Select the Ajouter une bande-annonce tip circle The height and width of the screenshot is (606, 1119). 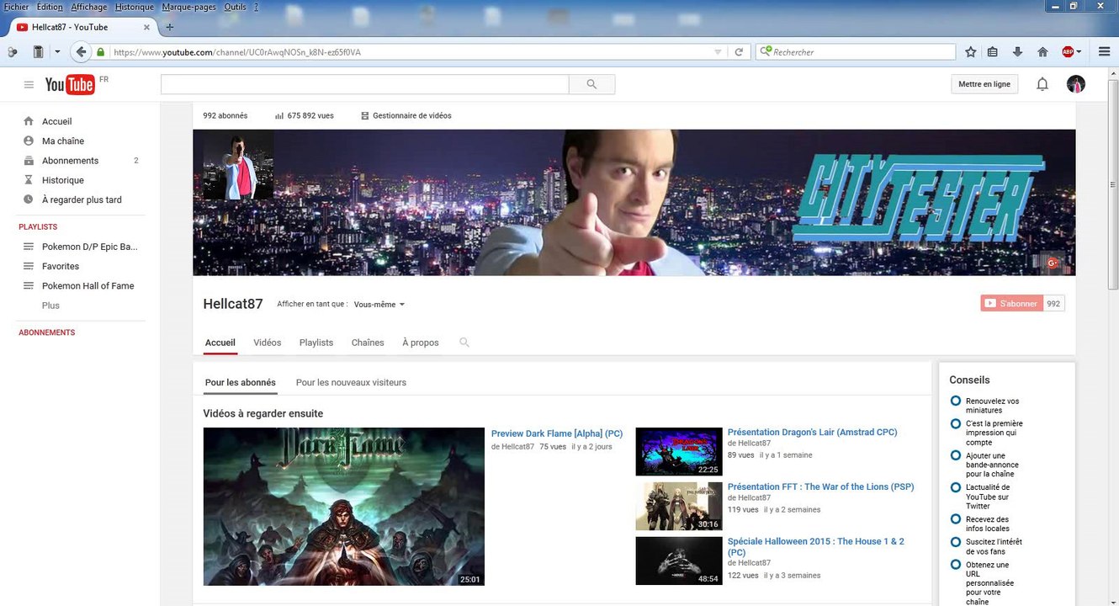[955, 455]
